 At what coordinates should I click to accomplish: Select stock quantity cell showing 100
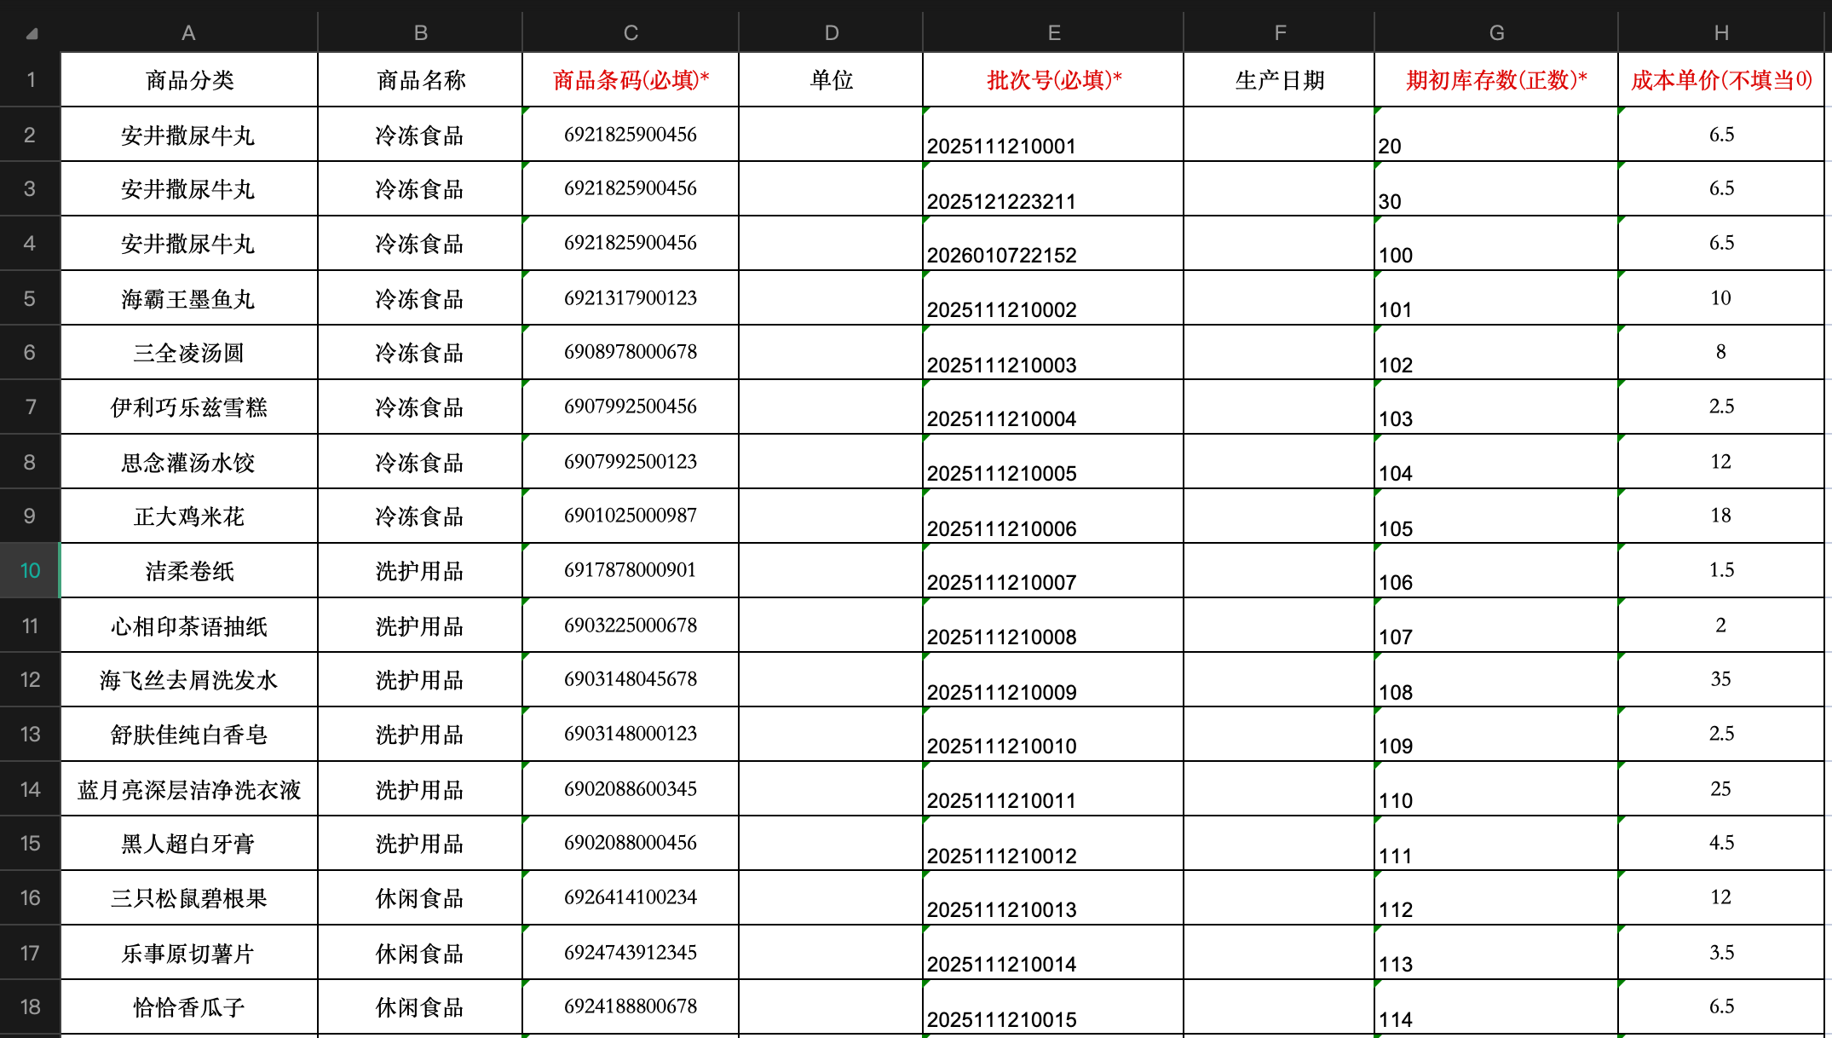[1495, 244]
